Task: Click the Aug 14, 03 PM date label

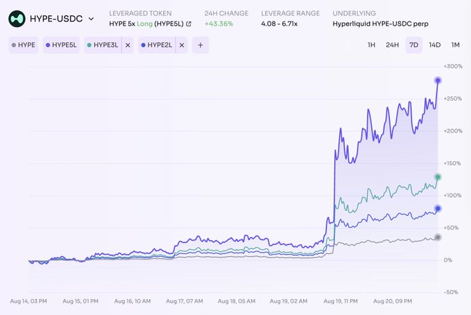Action: pyautogui.click(x=28, y=301)
